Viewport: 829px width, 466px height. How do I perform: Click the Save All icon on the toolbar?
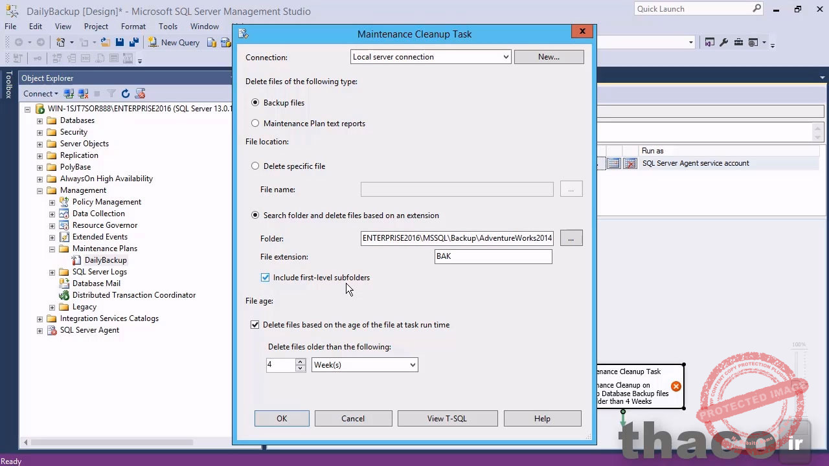134,42
